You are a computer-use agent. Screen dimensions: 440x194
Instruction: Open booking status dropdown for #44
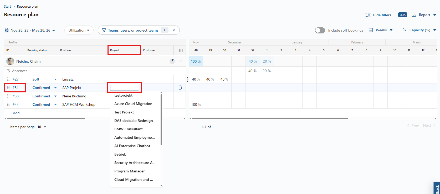[x=55, y=105]
